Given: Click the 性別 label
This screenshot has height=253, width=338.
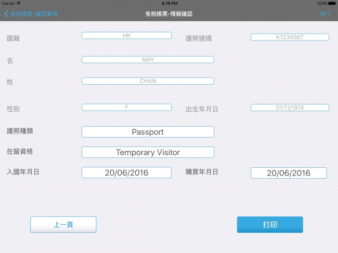Looking at the screenshot, I should (x=13, y=109).
